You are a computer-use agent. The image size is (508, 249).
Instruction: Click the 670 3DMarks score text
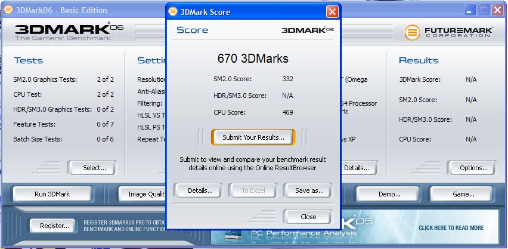click(x=253, y=59)
